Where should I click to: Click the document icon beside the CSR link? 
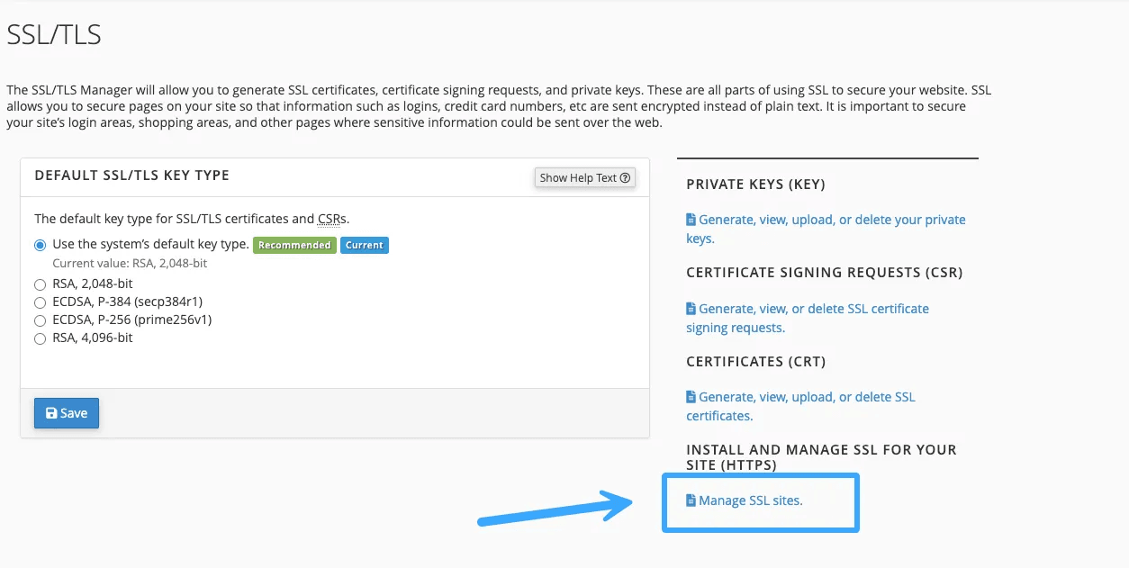(x=691, y=308)
